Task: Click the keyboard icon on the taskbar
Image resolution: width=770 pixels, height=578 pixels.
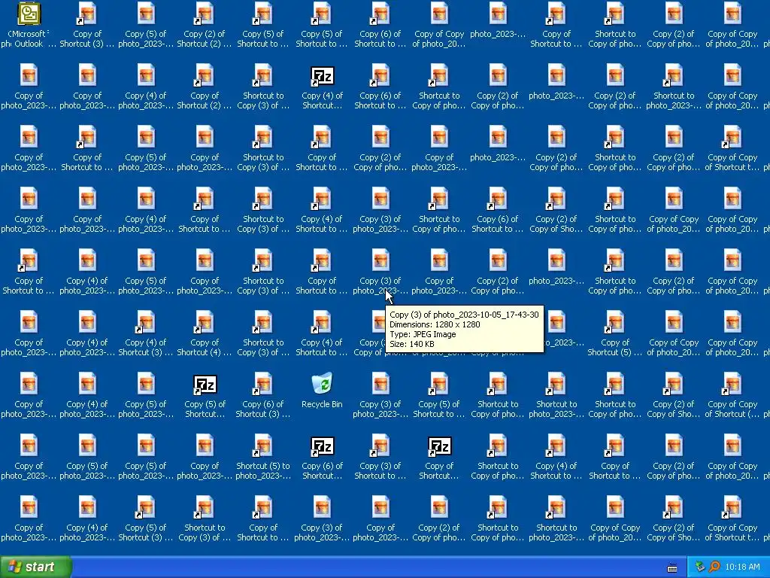Action: (672, 568)
